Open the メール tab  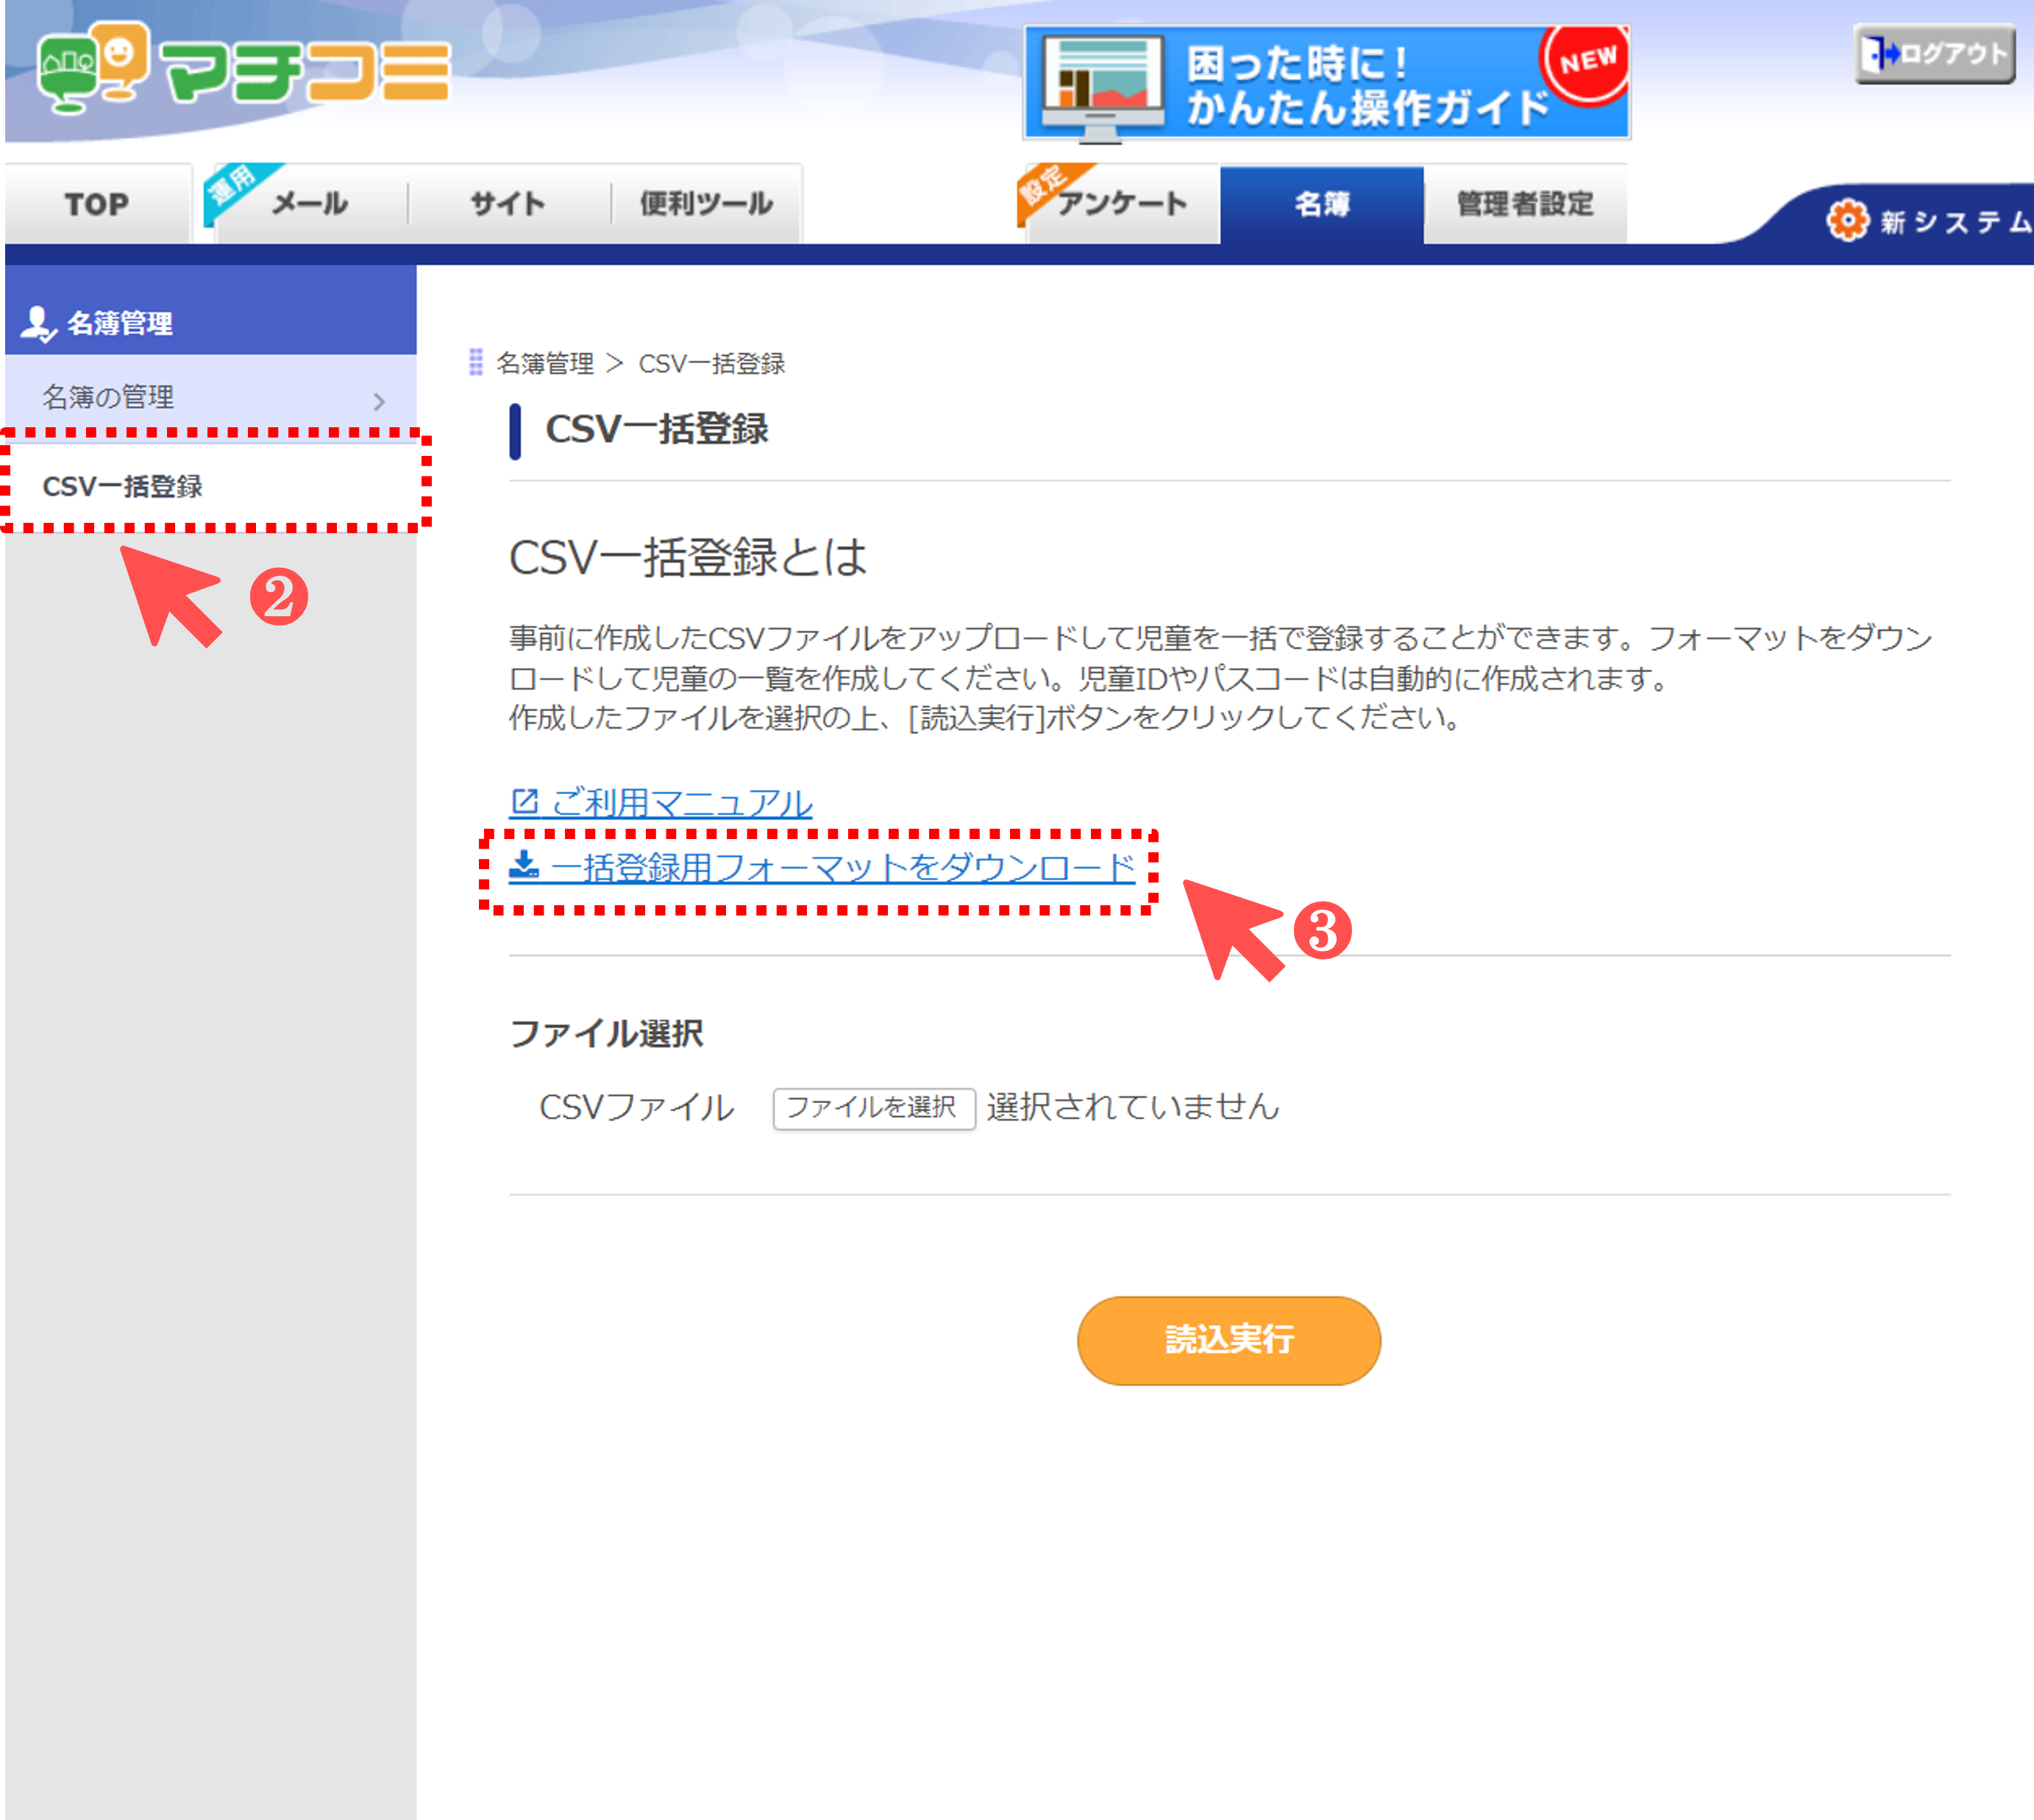pos(309,204)
